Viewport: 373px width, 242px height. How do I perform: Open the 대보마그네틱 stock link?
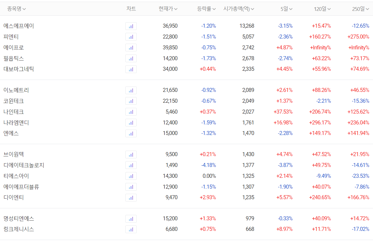pyautogui.click(x=19, y=69)
